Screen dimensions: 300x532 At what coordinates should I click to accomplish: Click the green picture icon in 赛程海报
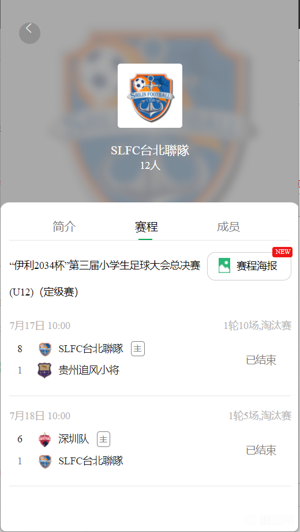[224, 265]
